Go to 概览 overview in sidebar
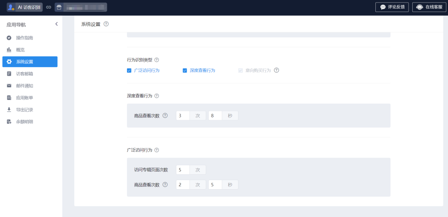 pyautogui.click(x=30, y=50)
